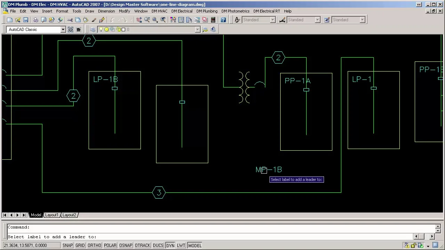445x250 pixels.
Task: Click the Help question mark icon
Action: [223, 20]
